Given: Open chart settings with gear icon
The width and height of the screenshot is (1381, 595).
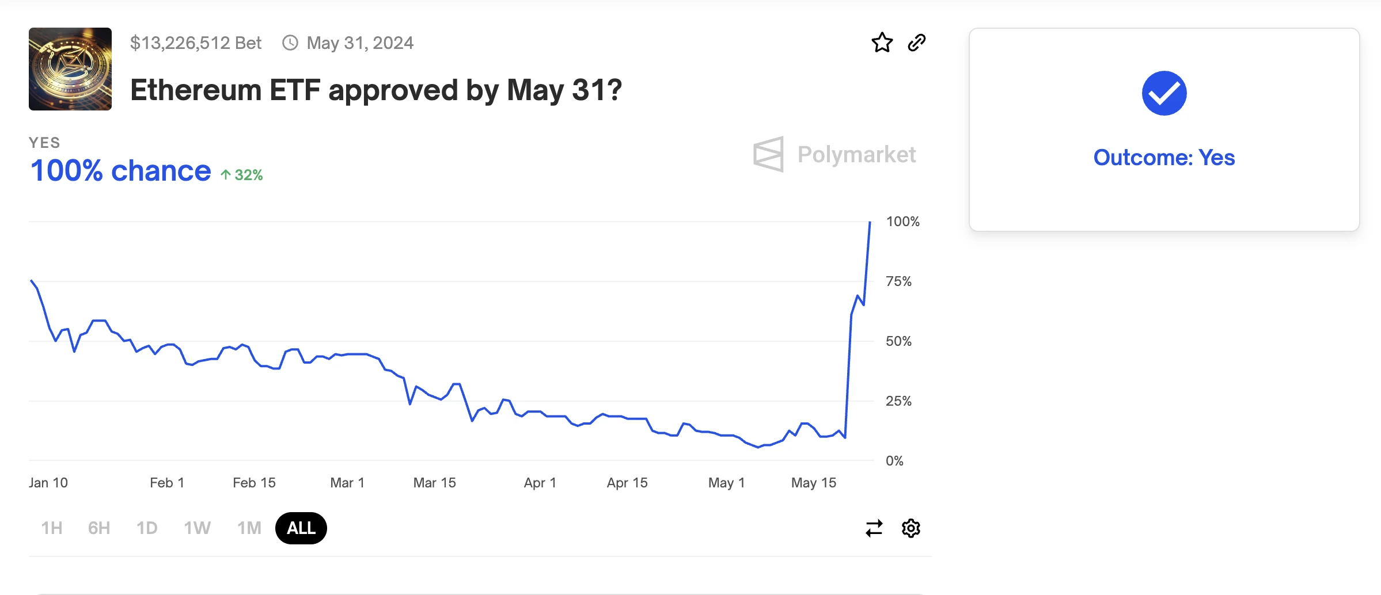Looking at the screenshot, I should click(x=910, y=528).
